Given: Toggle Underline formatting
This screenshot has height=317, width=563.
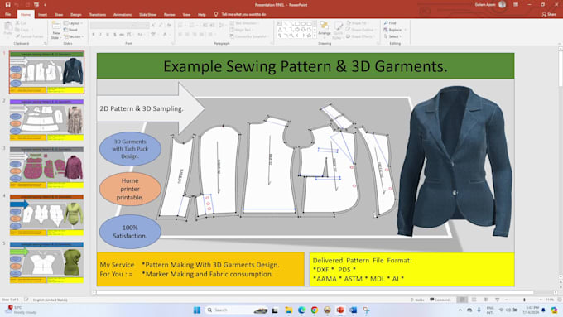Looking at the screenshot, I should pyautogui.click(x=108, y=35).
